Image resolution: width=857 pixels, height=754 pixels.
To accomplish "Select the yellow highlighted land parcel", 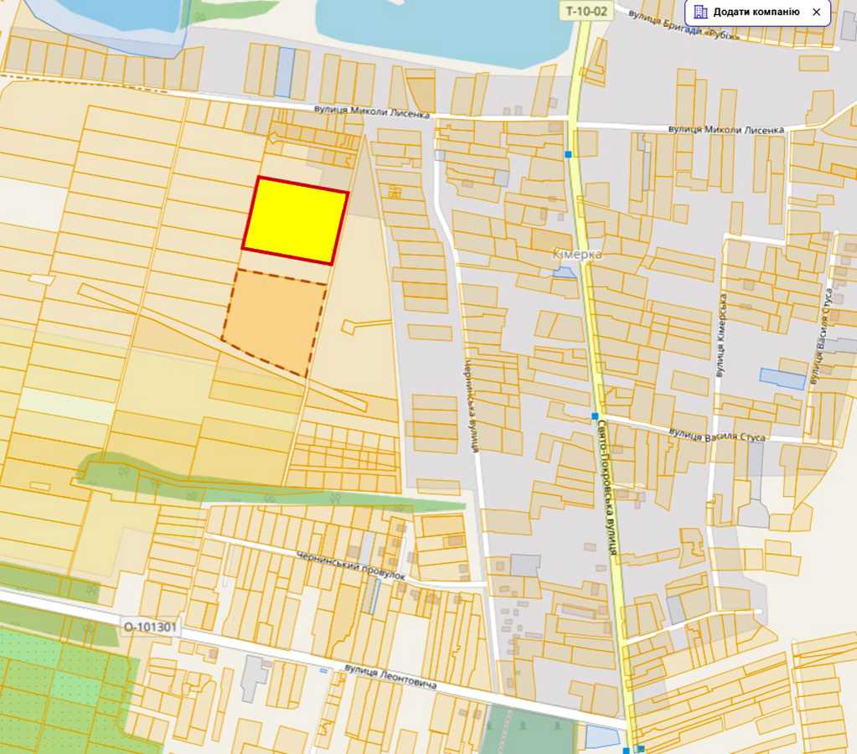I will pyautogui.click(x=295, y=221).
